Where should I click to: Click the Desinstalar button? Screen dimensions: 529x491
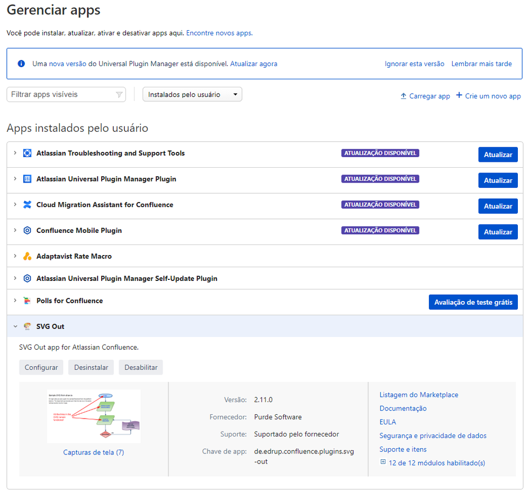(x=91, y=367)
